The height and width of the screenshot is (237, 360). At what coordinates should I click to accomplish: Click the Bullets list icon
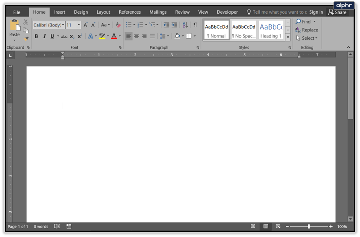coord(129,25)
